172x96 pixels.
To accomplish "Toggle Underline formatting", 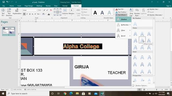I will click(30, 14).
